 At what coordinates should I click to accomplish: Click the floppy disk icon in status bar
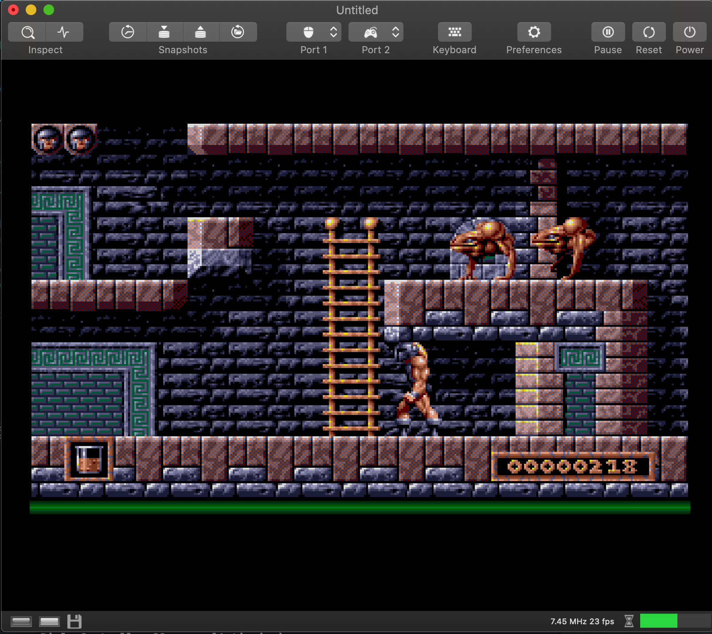point(74,622)
